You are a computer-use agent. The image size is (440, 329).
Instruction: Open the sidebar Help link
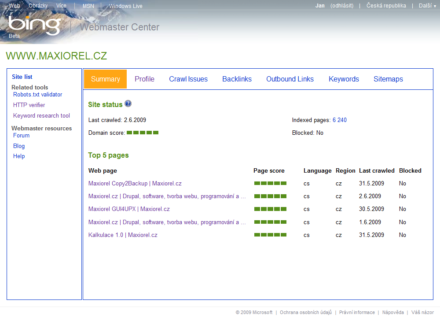[x=19, y=156]
